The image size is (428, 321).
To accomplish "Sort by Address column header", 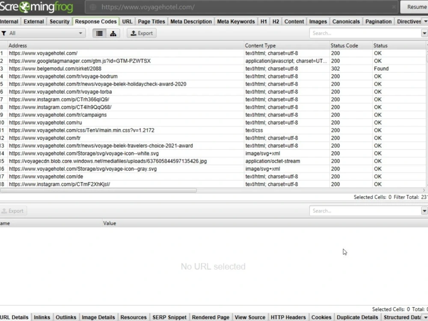I will click(125, 46).
